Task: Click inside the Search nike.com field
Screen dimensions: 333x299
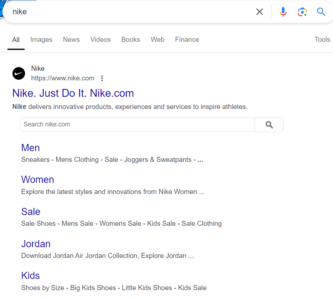Action: coord(137,125)
